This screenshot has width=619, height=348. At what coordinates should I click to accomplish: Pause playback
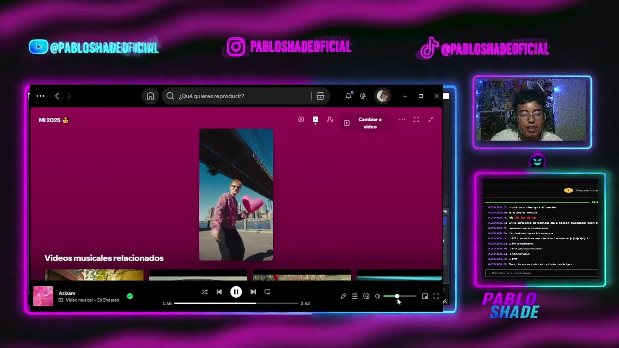pos(236,292)
